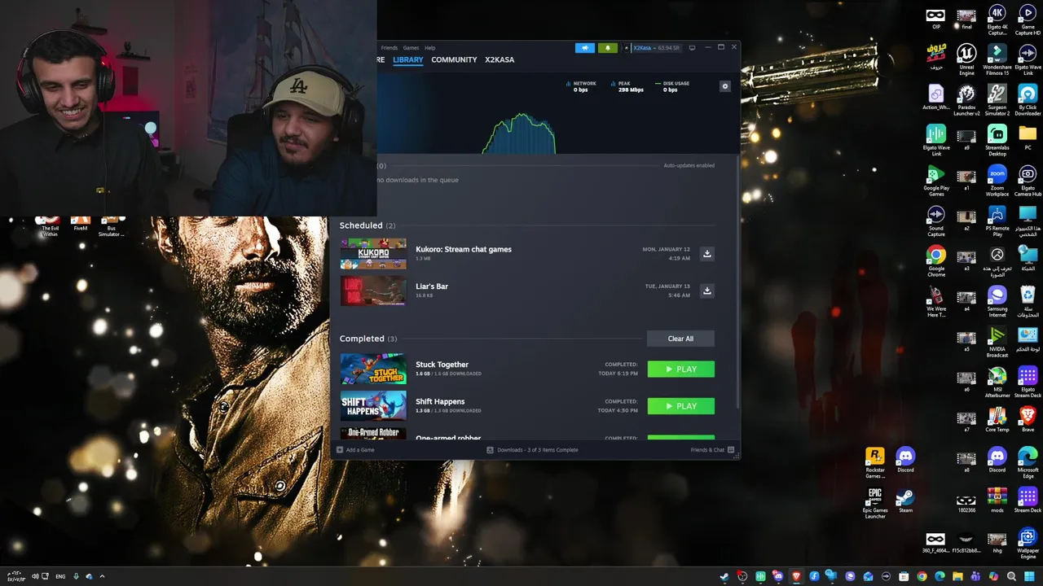
Task: Open Epic Games Launcher shortcut
Action: click(x=875, y=504)
